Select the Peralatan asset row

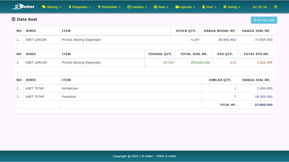pos(69,97)
